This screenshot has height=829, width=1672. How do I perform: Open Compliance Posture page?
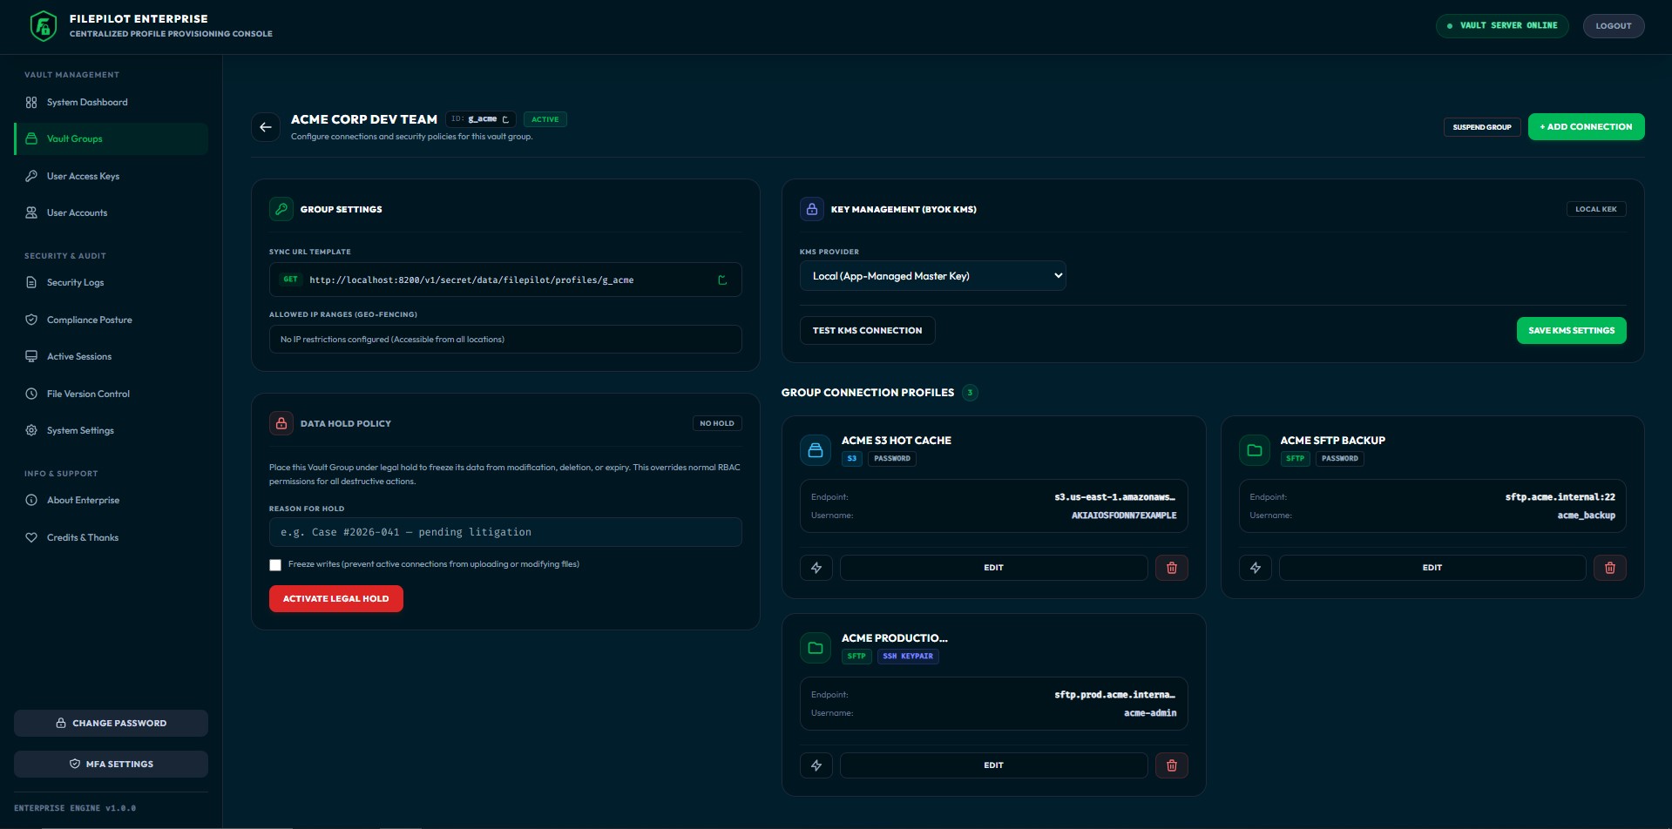(111, 320)
